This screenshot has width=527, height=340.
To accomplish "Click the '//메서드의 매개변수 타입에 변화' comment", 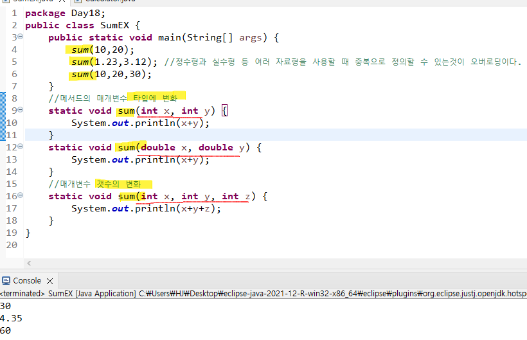I will click(x=112, y=98).
